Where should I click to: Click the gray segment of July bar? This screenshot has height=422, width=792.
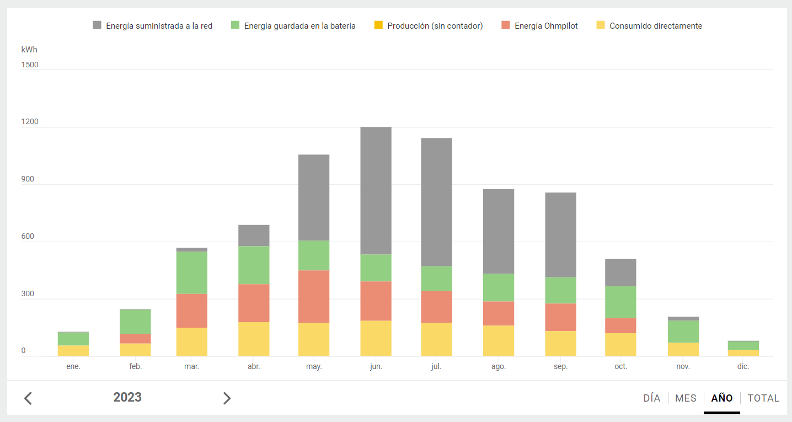436,202
